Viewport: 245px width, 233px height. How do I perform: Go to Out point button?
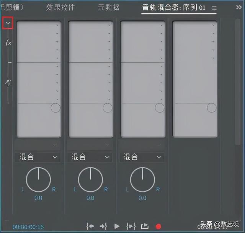(103, 226)
